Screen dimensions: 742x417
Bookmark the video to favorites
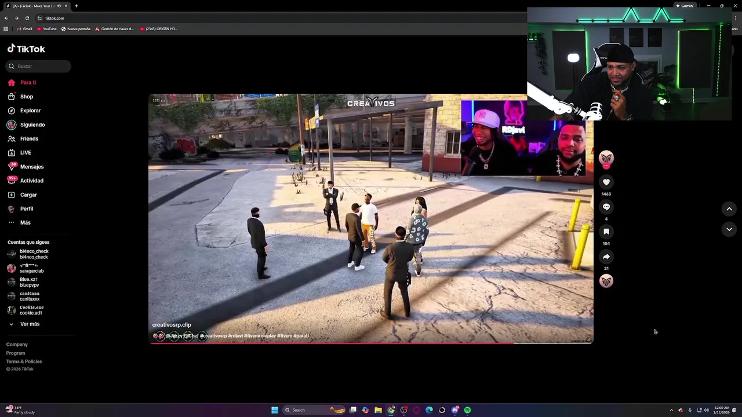606,232
